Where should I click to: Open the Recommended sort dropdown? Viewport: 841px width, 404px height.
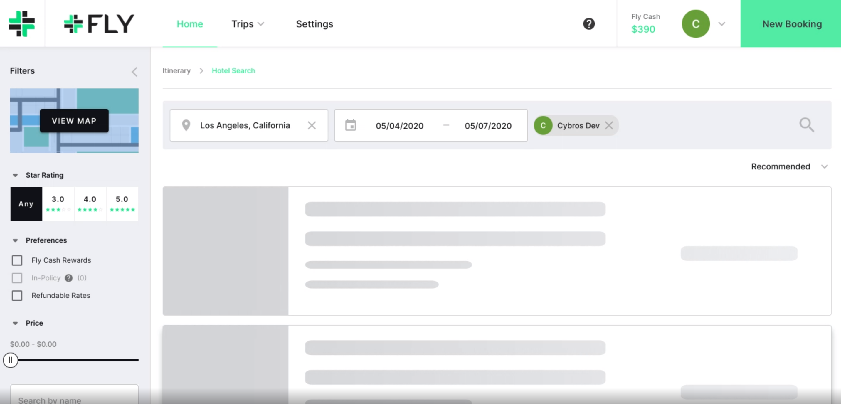[789, 167]
